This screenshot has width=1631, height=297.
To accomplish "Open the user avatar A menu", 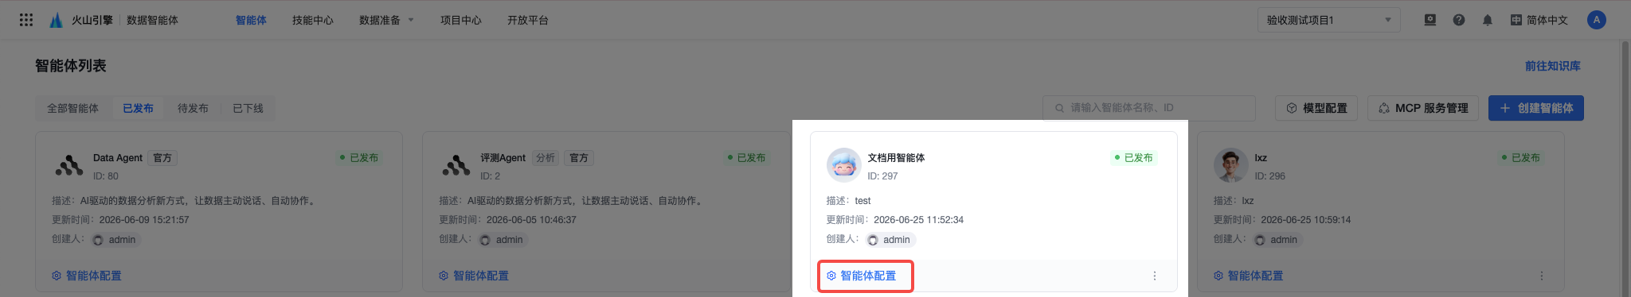I will (x=1596, y=20).
